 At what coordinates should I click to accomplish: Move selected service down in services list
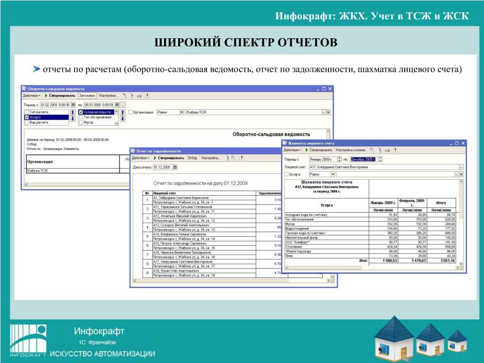pos(122,119)
